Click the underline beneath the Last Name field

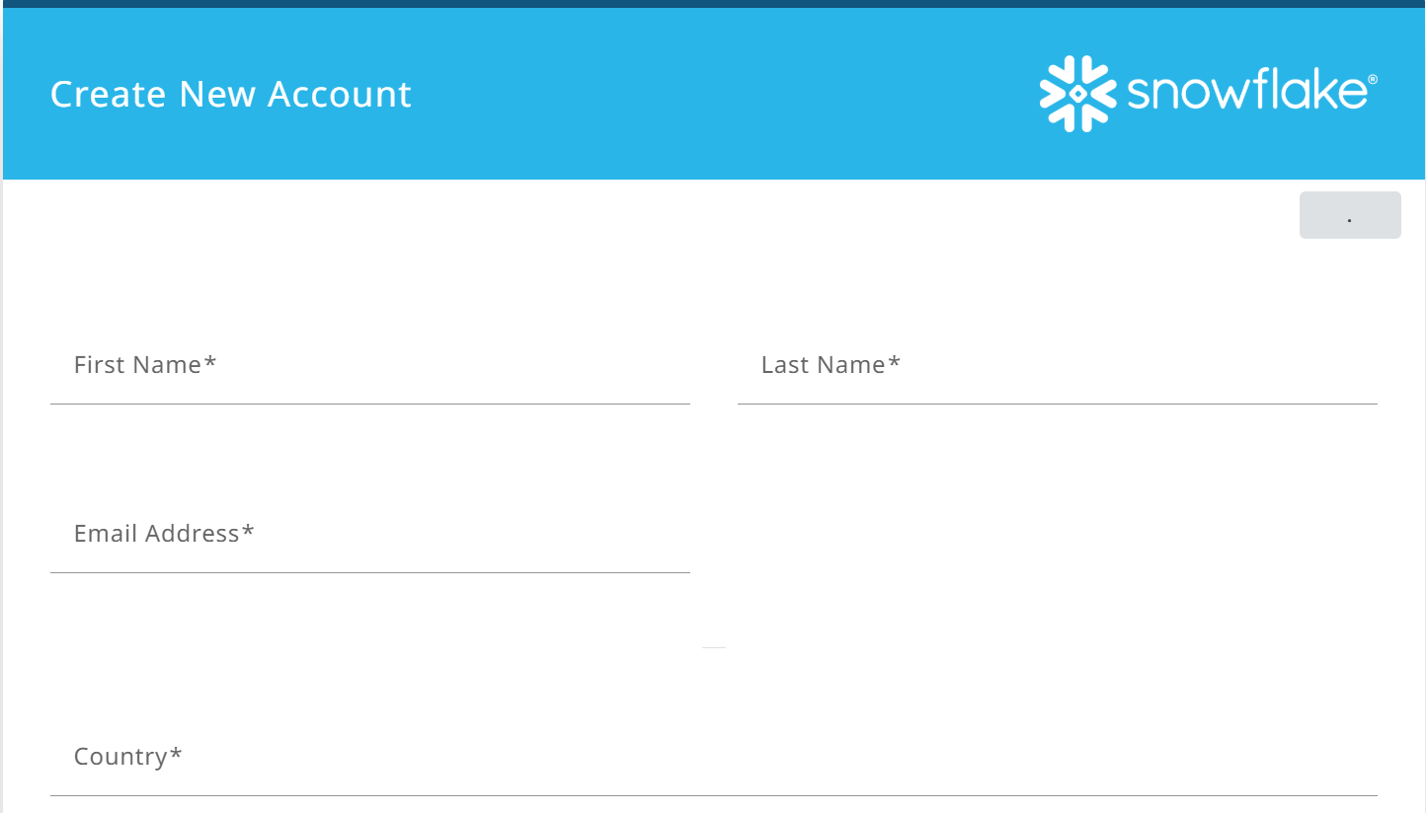coord(1058,404)
